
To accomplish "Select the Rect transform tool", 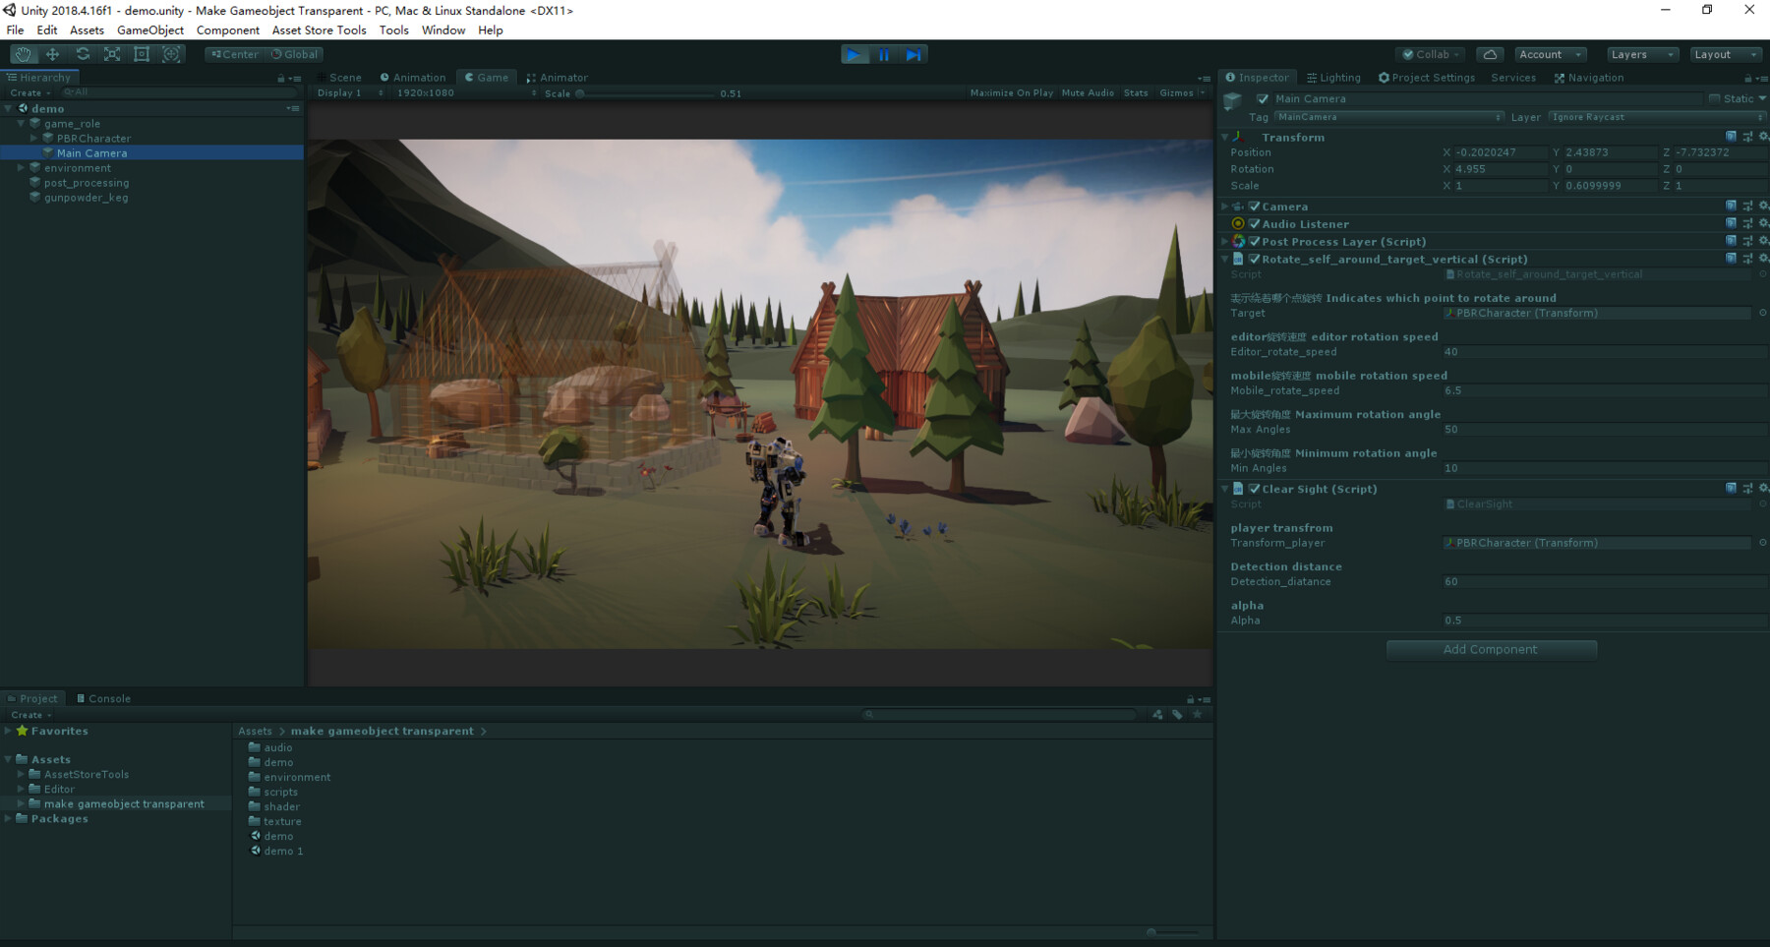I will coord(142,54).
